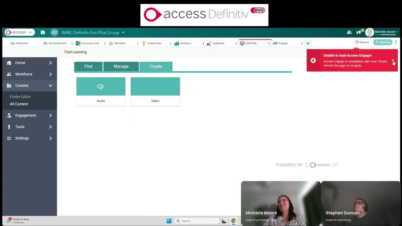Open the Workforce sidebar item

[24, 74]
